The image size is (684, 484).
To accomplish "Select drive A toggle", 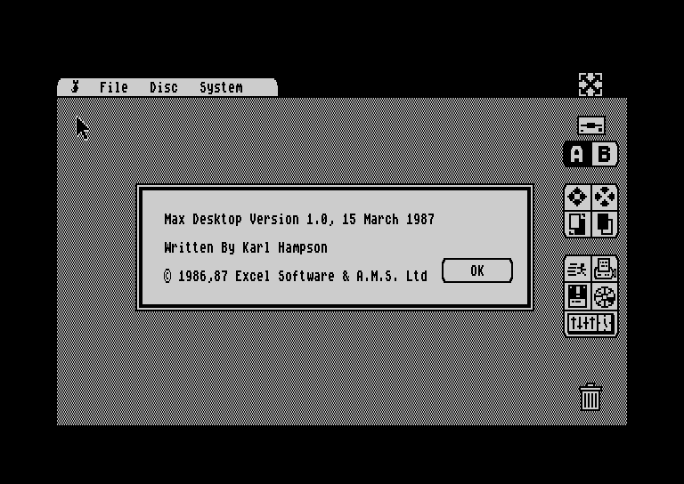I will point(577,154).
